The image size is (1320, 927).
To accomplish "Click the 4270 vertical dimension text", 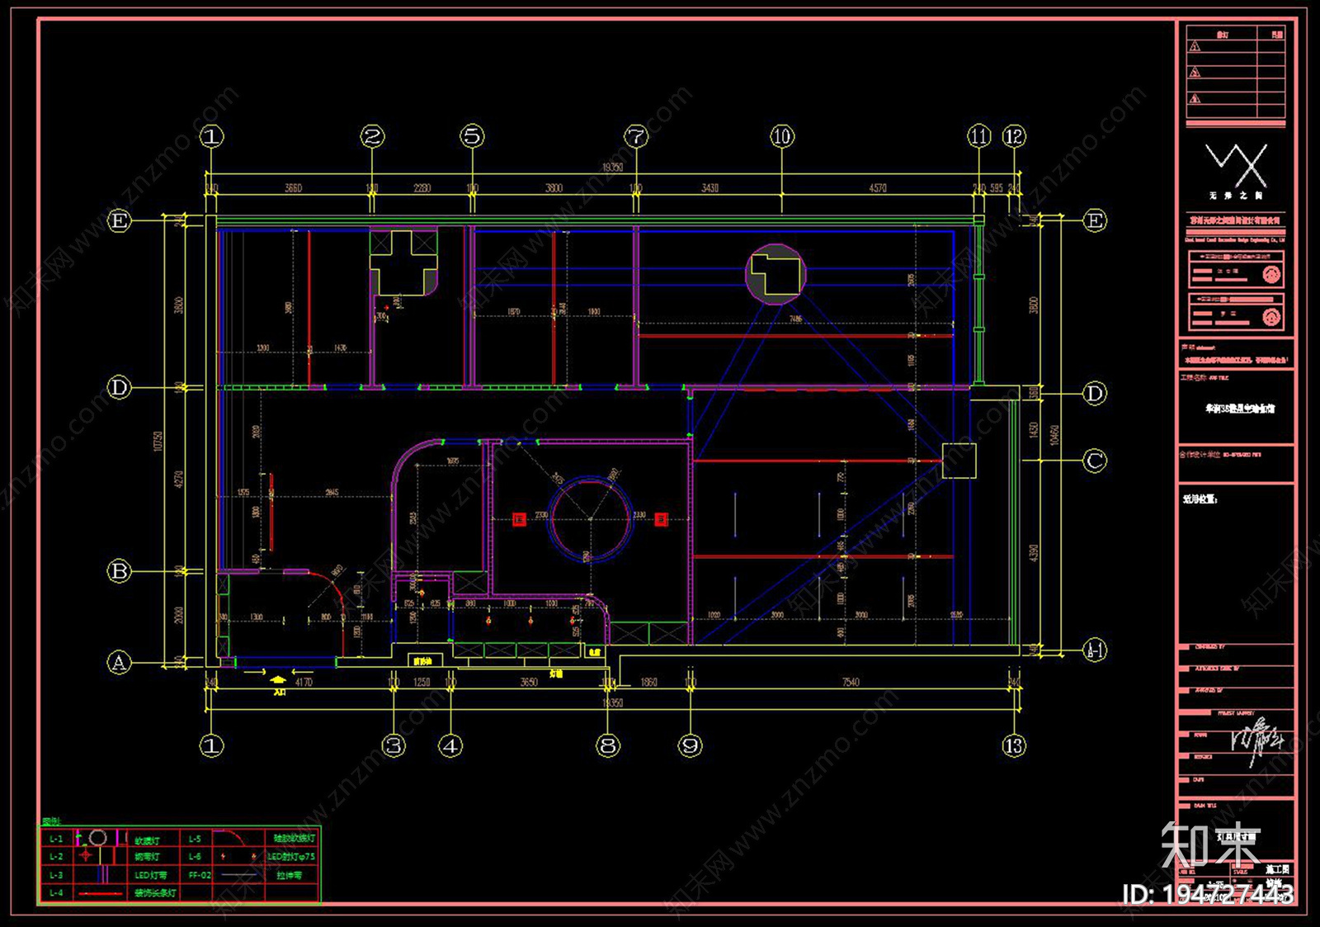I will click(x=179, y=480).
